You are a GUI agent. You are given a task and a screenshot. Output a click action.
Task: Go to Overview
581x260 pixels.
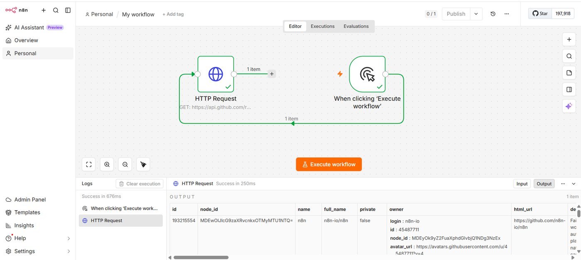tap(38, 40)
